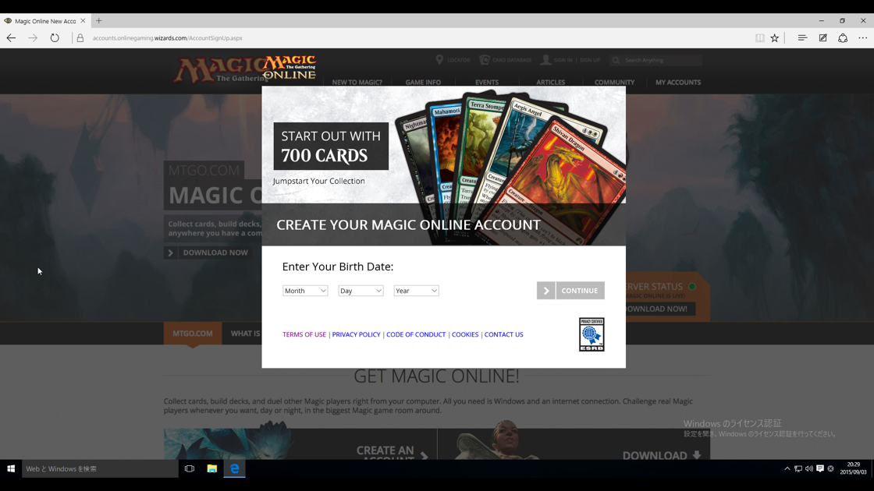Screen dimensions: 874x491
Task: Click the Sign In person icon
Action: [x=545, y=59]
